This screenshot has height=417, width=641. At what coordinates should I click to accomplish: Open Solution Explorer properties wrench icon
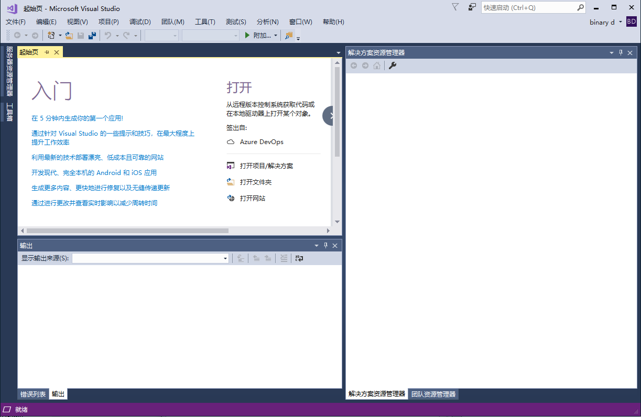(393, 65)
